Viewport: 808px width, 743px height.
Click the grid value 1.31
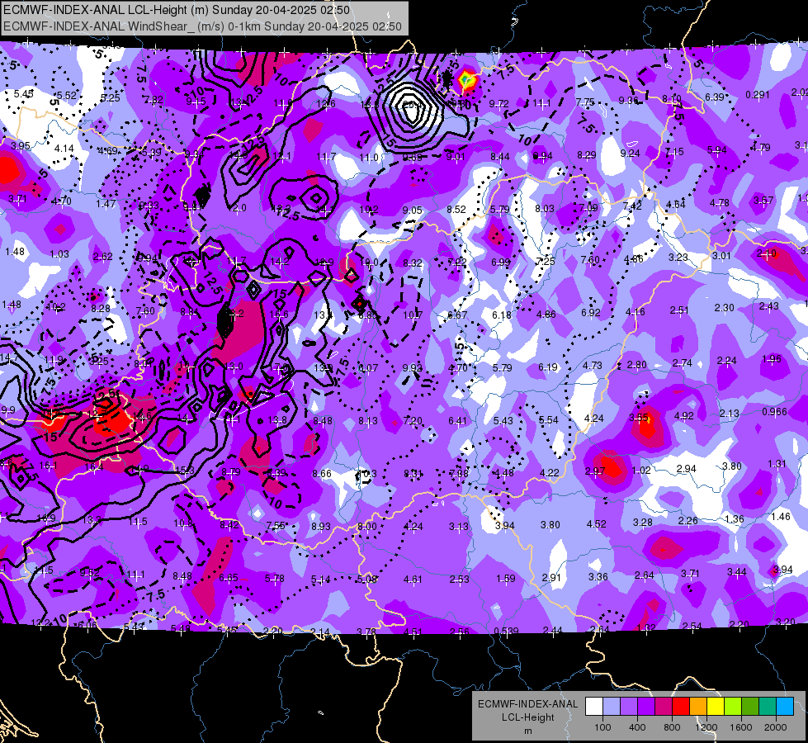tap(777, 464)
